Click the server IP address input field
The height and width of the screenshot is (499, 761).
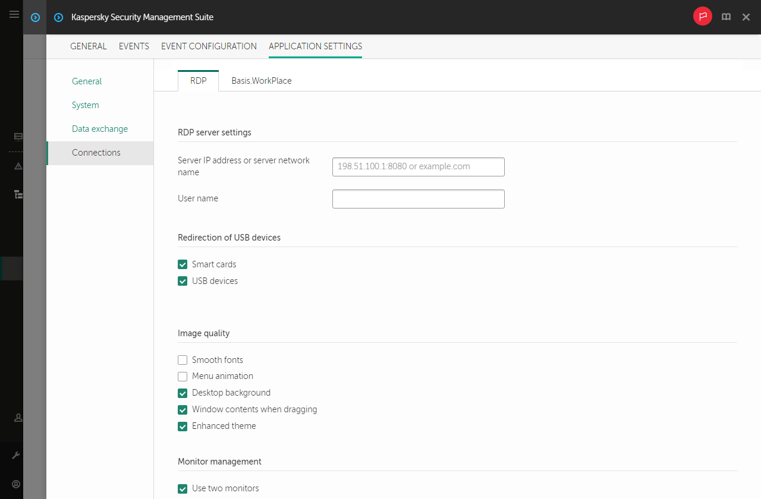418,166
